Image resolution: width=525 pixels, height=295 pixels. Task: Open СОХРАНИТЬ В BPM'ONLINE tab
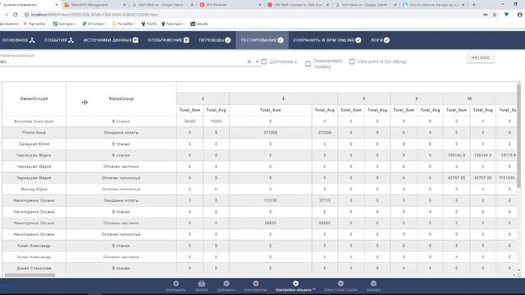(x=327, y=40)
